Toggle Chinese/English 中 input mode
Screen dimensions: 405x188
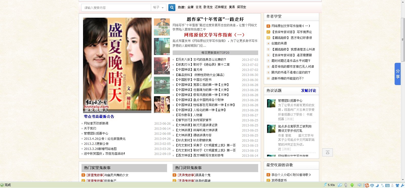click(x=372, y=185)
